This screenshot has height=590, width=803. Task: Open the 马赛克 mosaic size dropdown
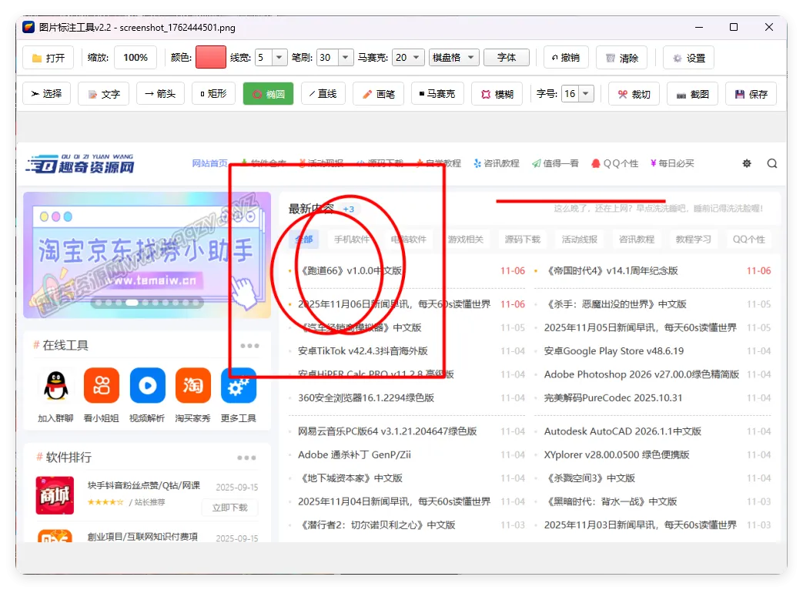(x=408, y=57)
